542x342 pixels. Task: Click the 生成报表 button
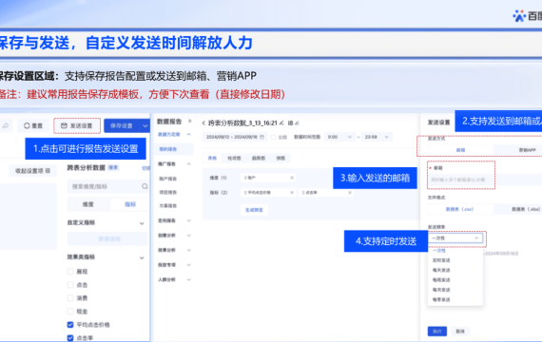[254, 210]
